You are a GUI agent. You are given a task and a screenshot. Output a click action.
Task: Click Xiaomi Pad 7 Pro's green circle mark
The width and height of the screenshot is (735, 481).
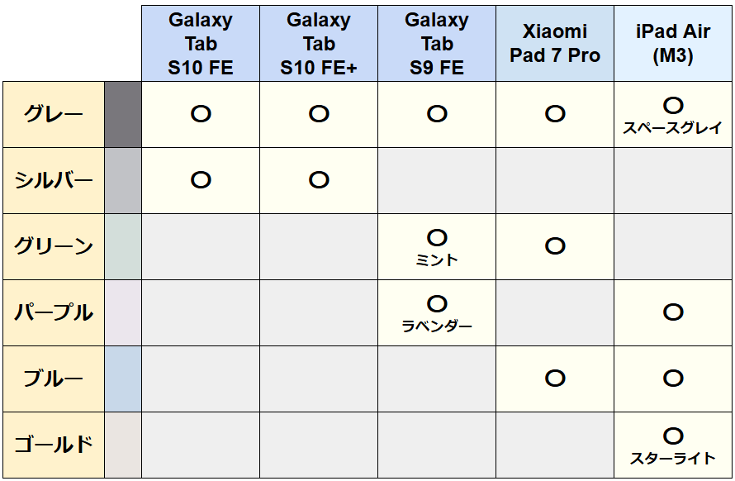tap(555, 246)
